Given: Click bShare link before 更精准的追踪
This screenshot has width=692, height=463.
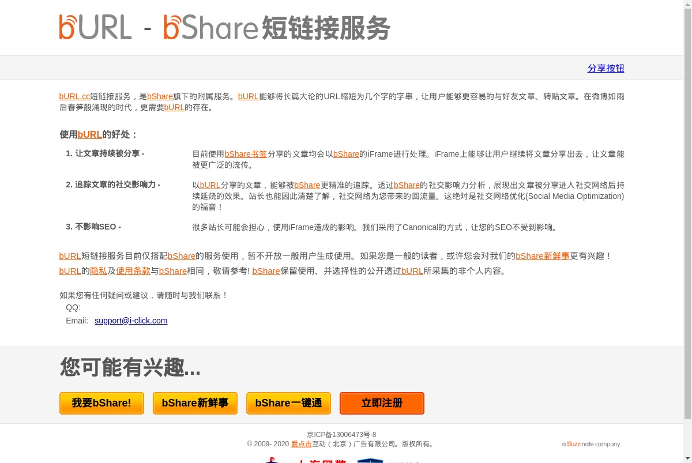Looking at the screenshot, I should coord(307,185).
